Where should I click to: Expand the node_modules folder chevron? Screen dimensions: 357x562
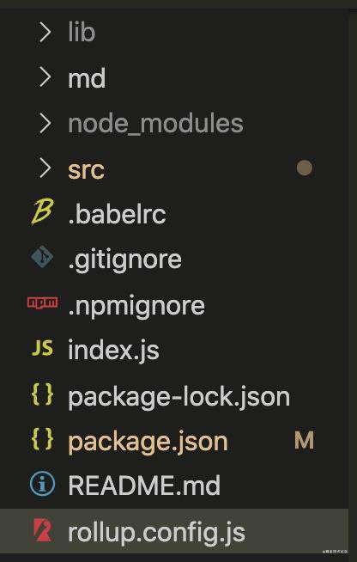point(45,123)
